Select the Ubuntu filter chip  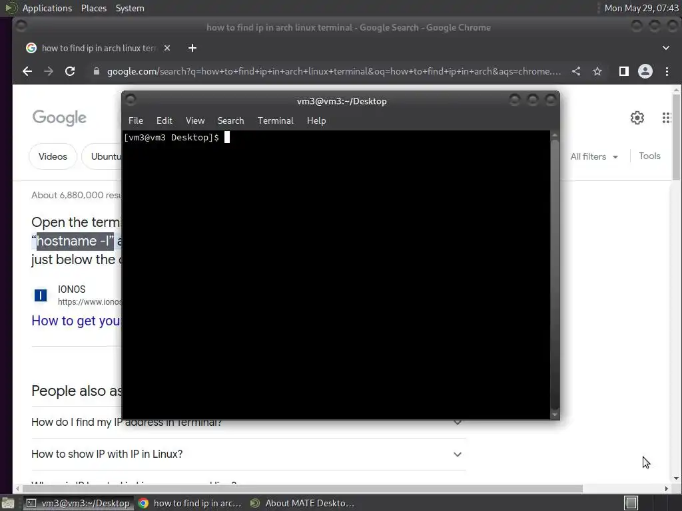[x=103, y=156]
